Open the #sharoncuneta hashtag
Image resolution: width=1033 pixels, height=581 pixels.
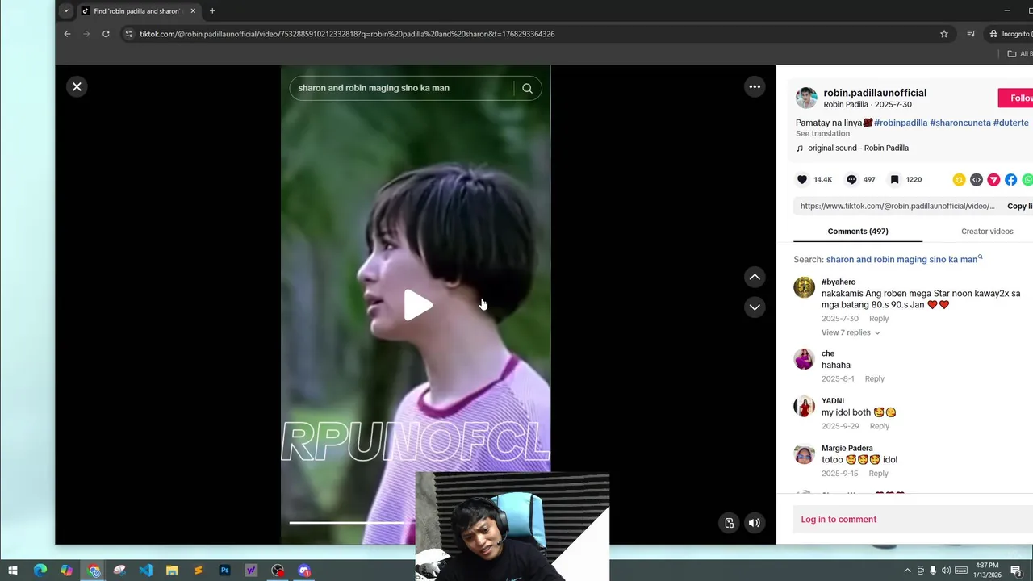(x=960, y=123)
